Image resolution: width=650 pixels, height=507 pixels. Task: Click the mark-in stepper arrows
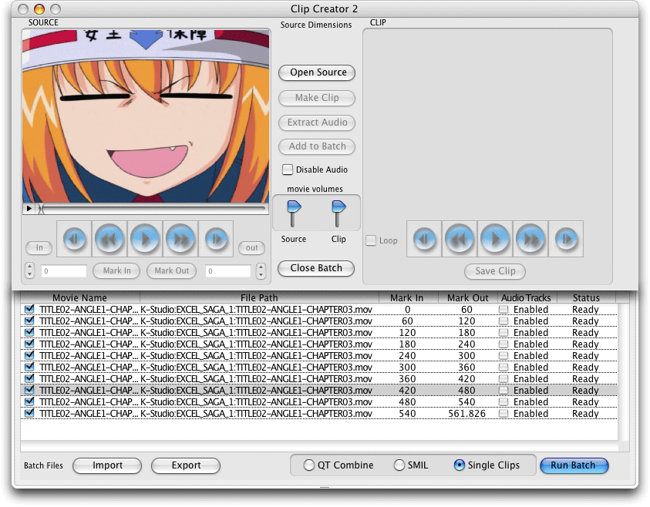(29, 270)
